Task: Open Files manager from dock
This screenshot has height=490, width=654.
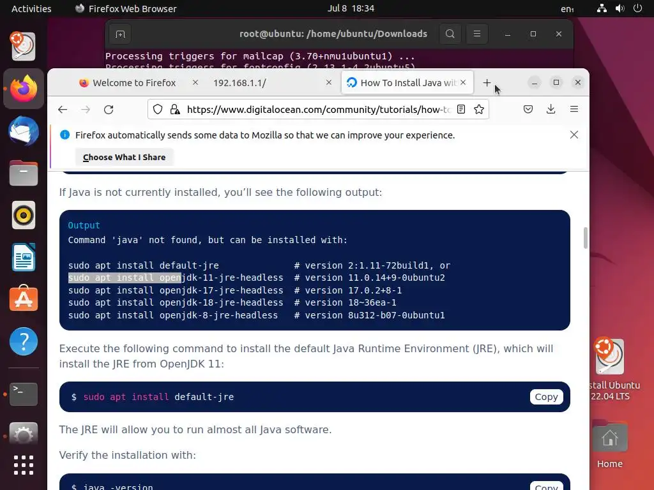Action: pos(24,173)
